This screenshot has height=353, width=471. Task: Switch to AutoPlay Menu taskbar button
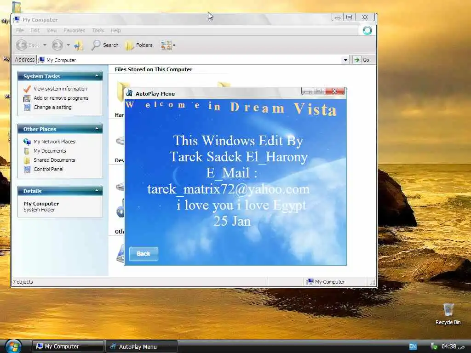pos(142,347)
